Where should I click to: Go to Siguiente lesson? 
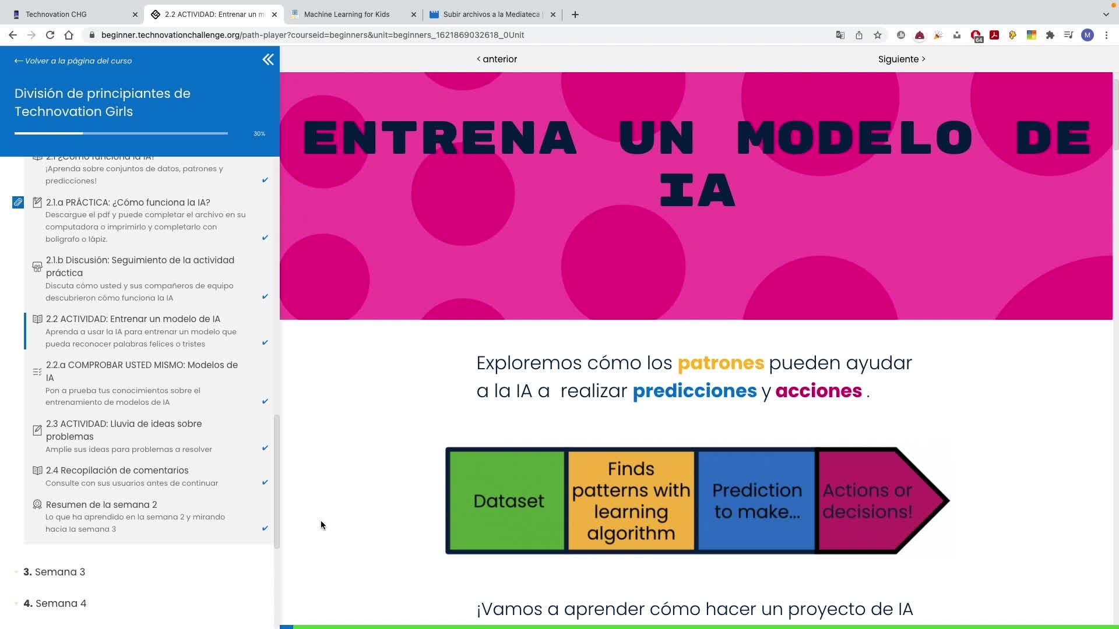[901, 59]
